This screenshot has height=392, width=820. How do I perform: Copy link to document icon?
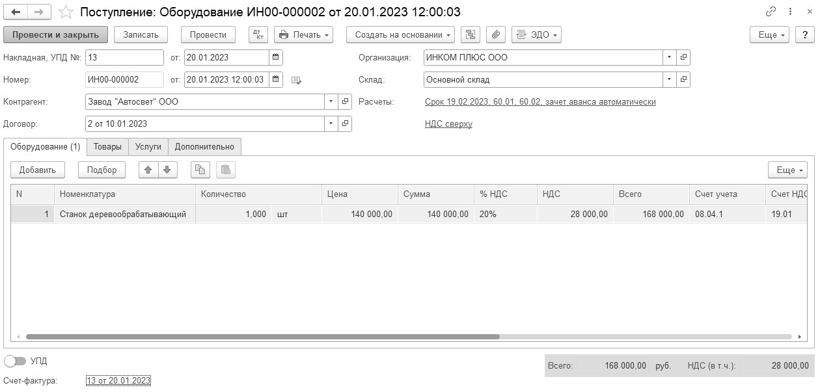771,12
